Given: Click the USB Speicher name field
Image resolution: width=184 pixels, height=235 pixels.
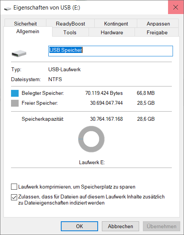Looking at the screenshot, I should [111, 51].
